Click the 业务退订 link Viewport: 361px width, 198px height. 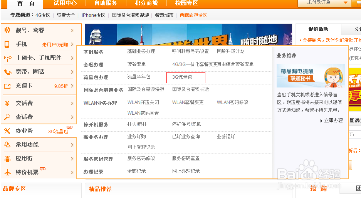tap(226, 137)
